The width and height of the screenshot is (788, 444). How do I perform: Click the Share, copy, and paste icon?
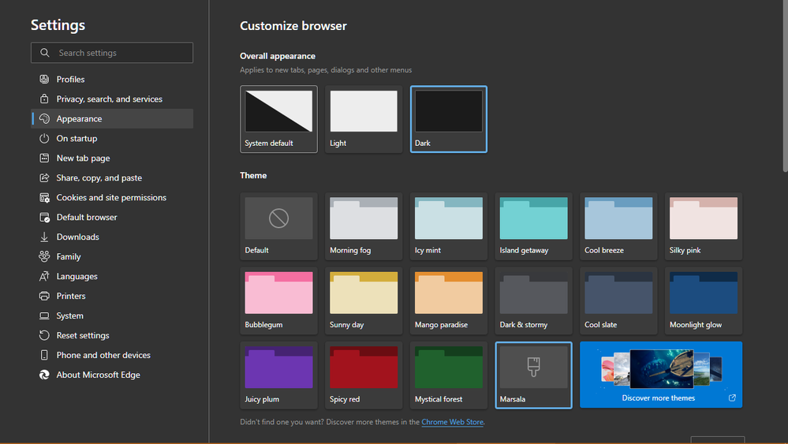(x=44, y=177)
